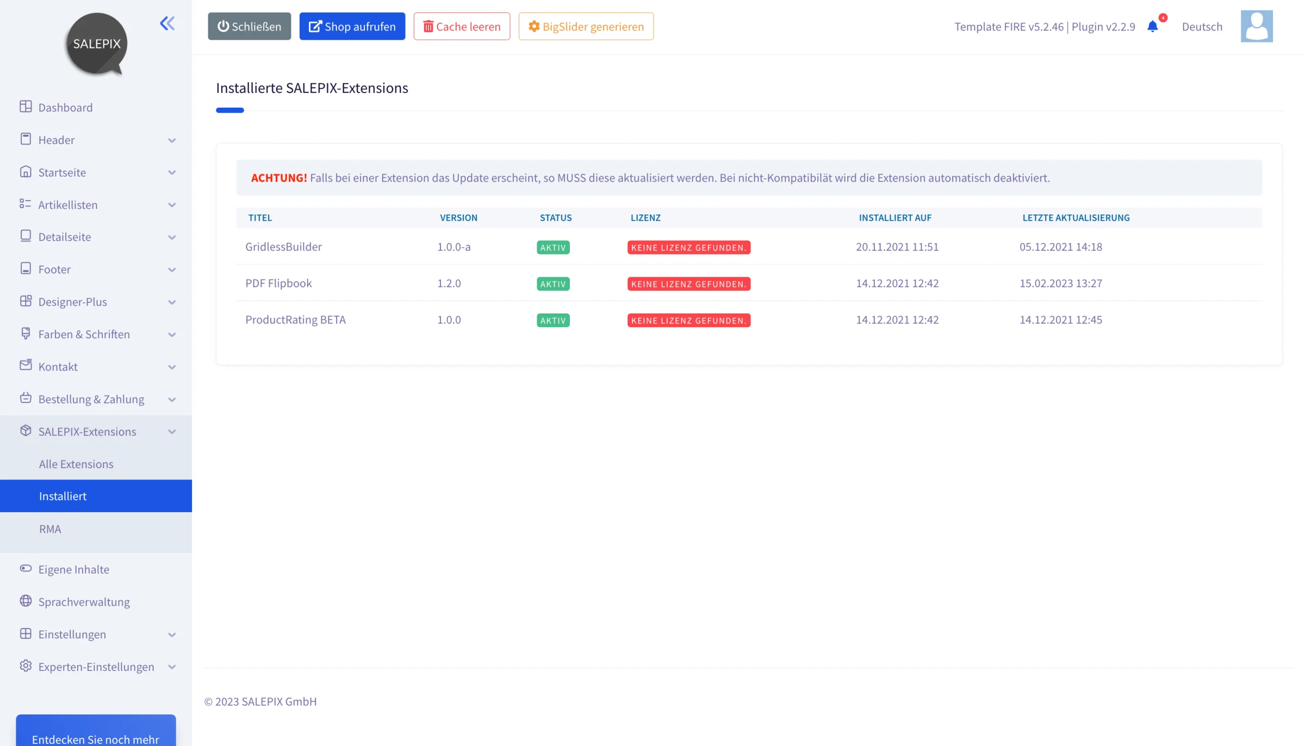Expand the Startseite menu chevron
The image size is (1305, 746).
[x=172, y=173]
